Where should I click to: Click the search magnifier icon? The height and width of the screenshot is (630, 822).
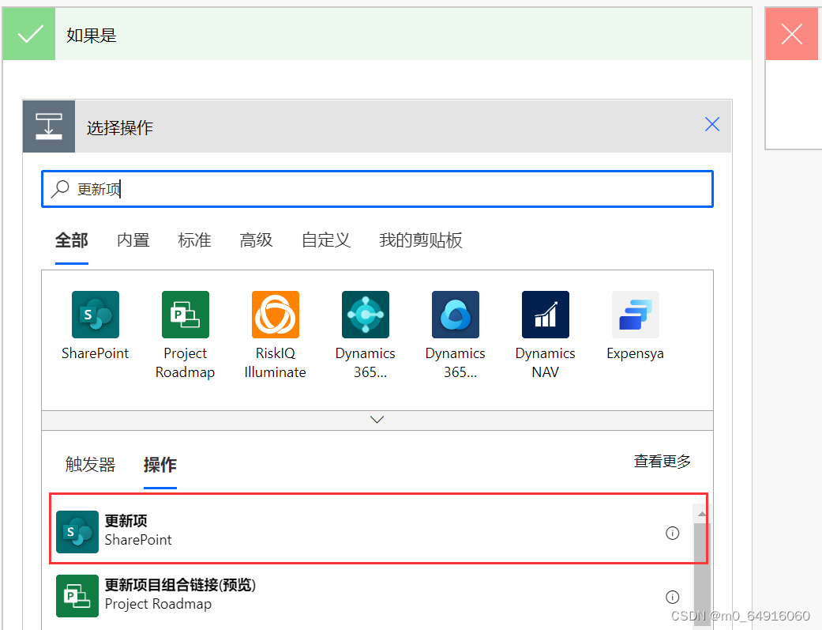pos(60,189)
